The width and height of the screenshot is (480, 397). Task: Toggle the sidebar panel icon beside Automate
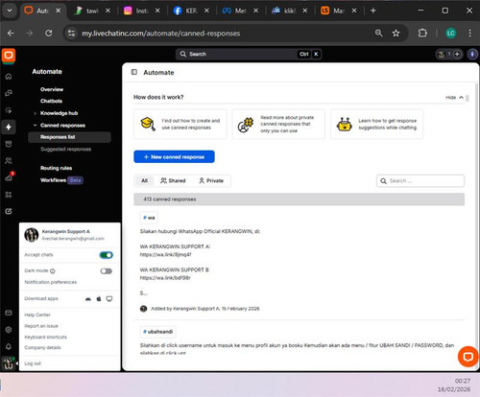(x=134, y=72)
